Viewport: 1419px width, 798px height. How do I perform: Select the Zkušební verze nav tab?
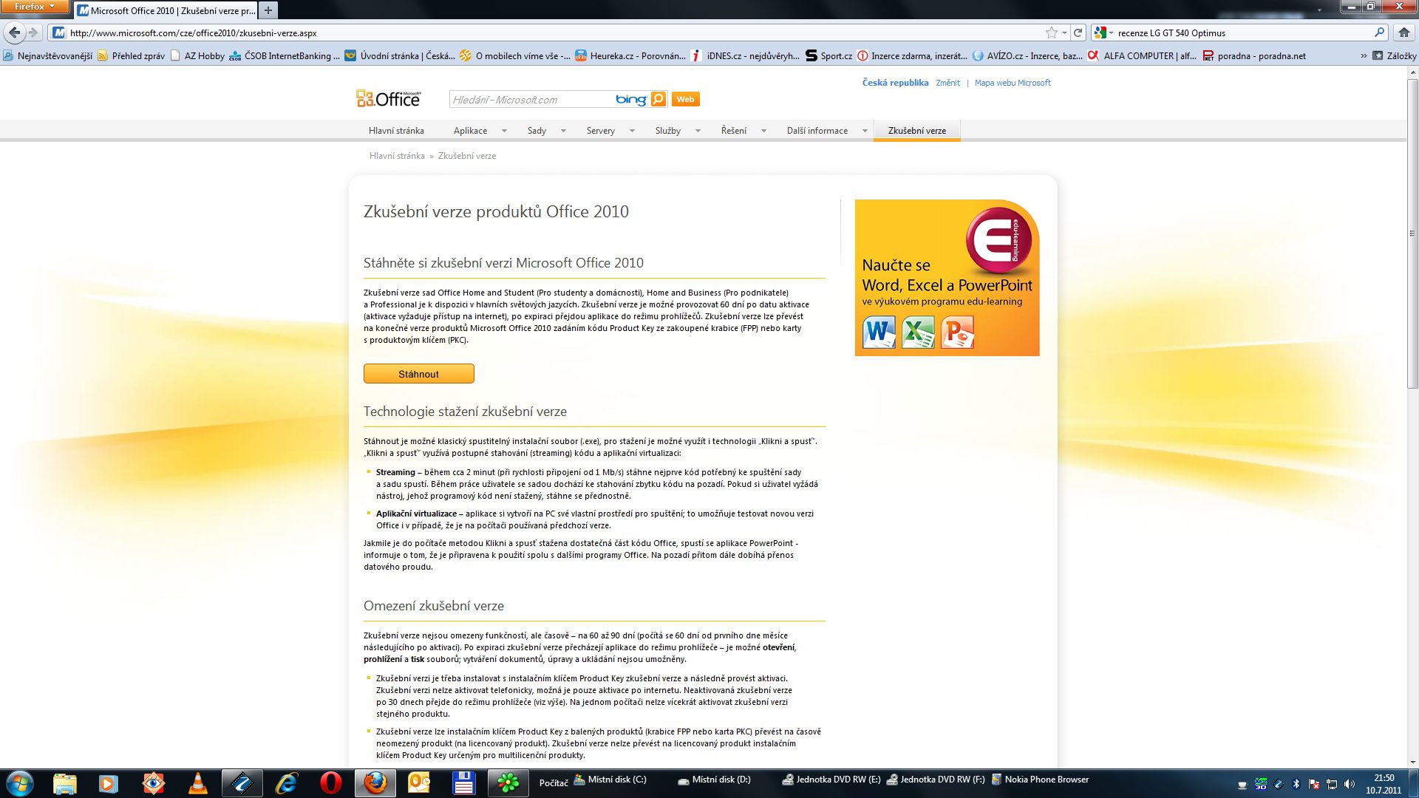point(916,131)
